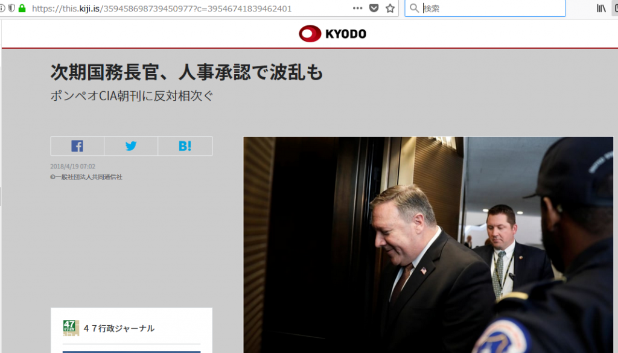Click the article headline 次期国務長官
618x353 pixels.
coord(187,72)
